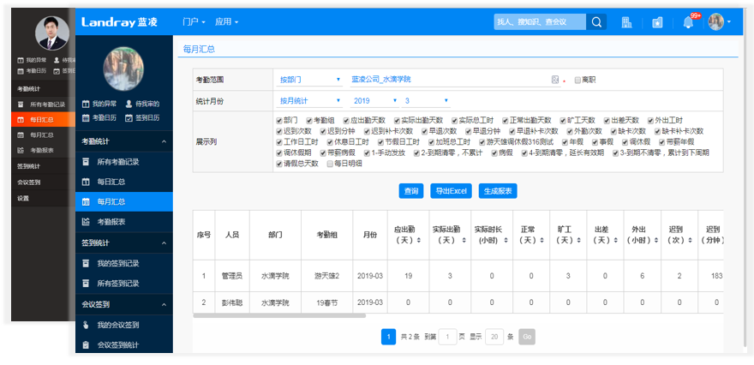The height and width of the screenshot is (365, 754).
Task: Click the search magnifier icon in top bar
Action: tap(596, 22)
